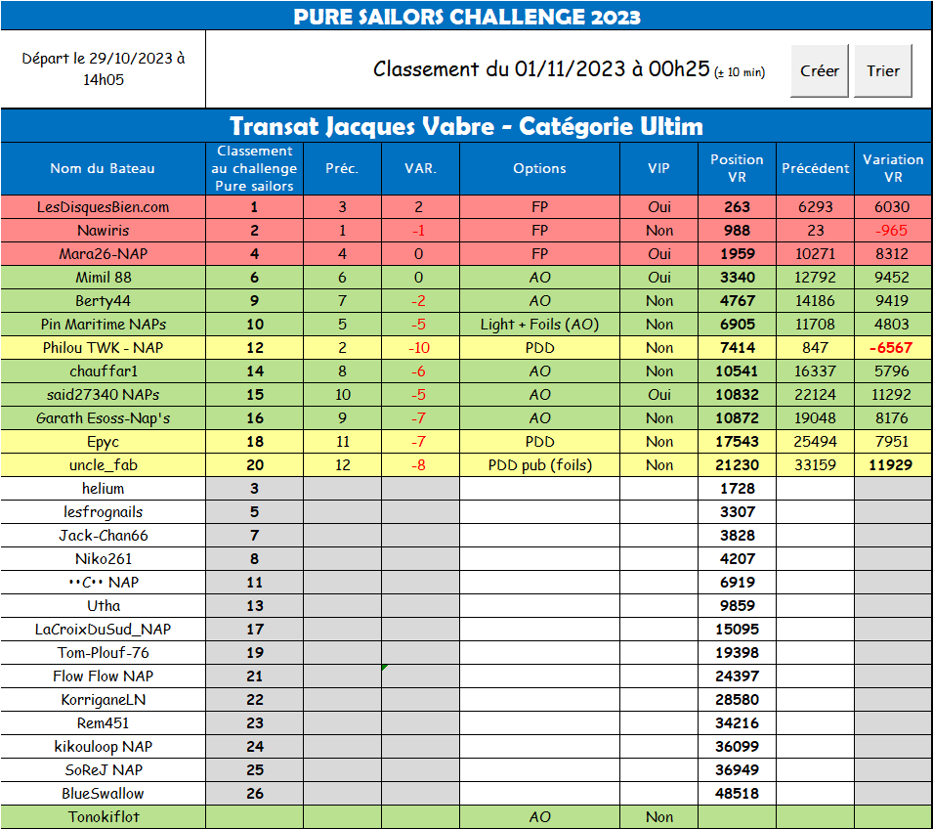Select the KorriganeLN cell

(103, 700)
